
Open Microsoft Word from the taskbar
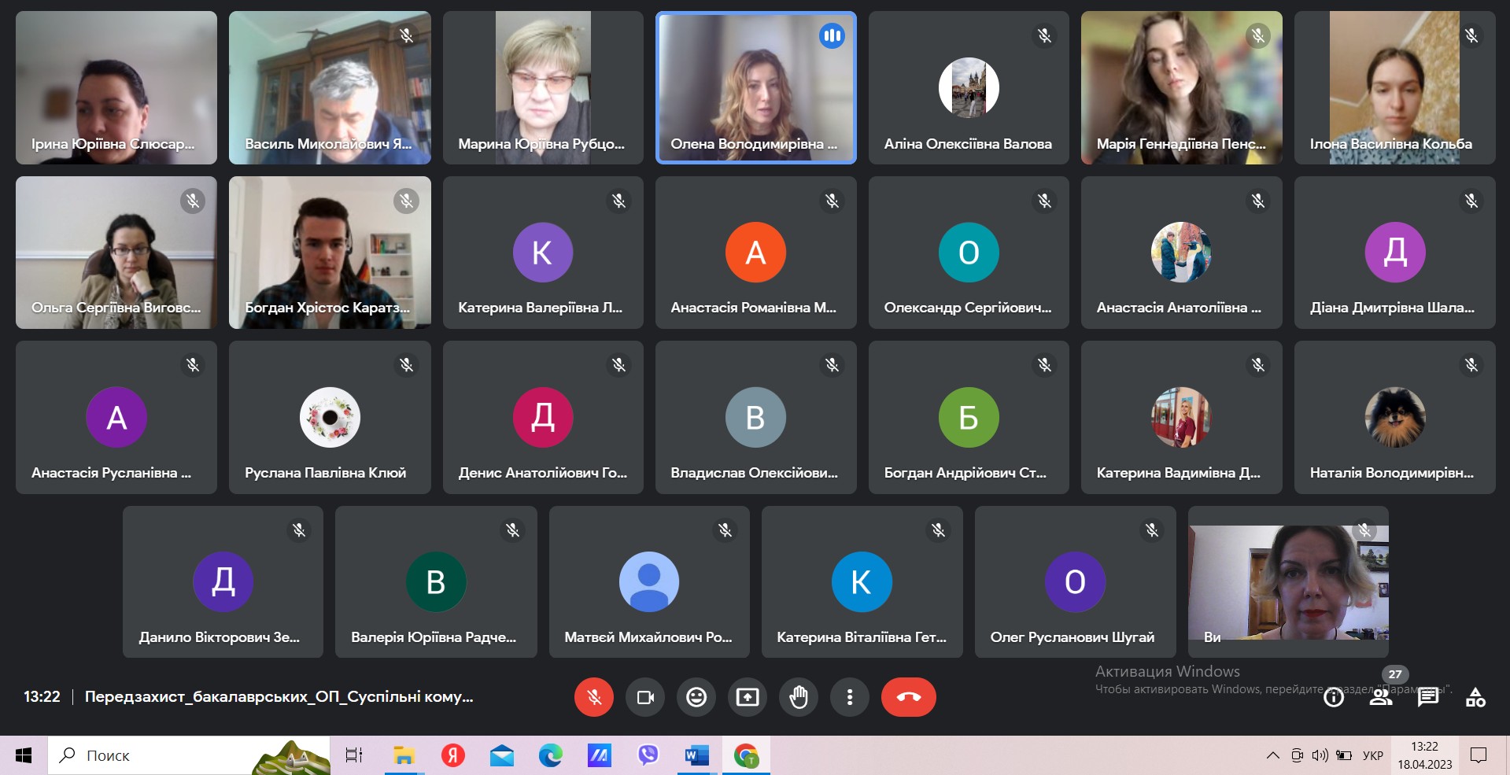point(696,756)
